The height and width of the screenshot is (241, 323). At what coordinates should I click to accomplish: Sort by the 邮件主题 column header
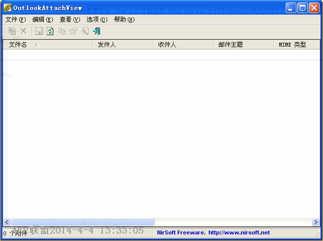tap(244, 44)
